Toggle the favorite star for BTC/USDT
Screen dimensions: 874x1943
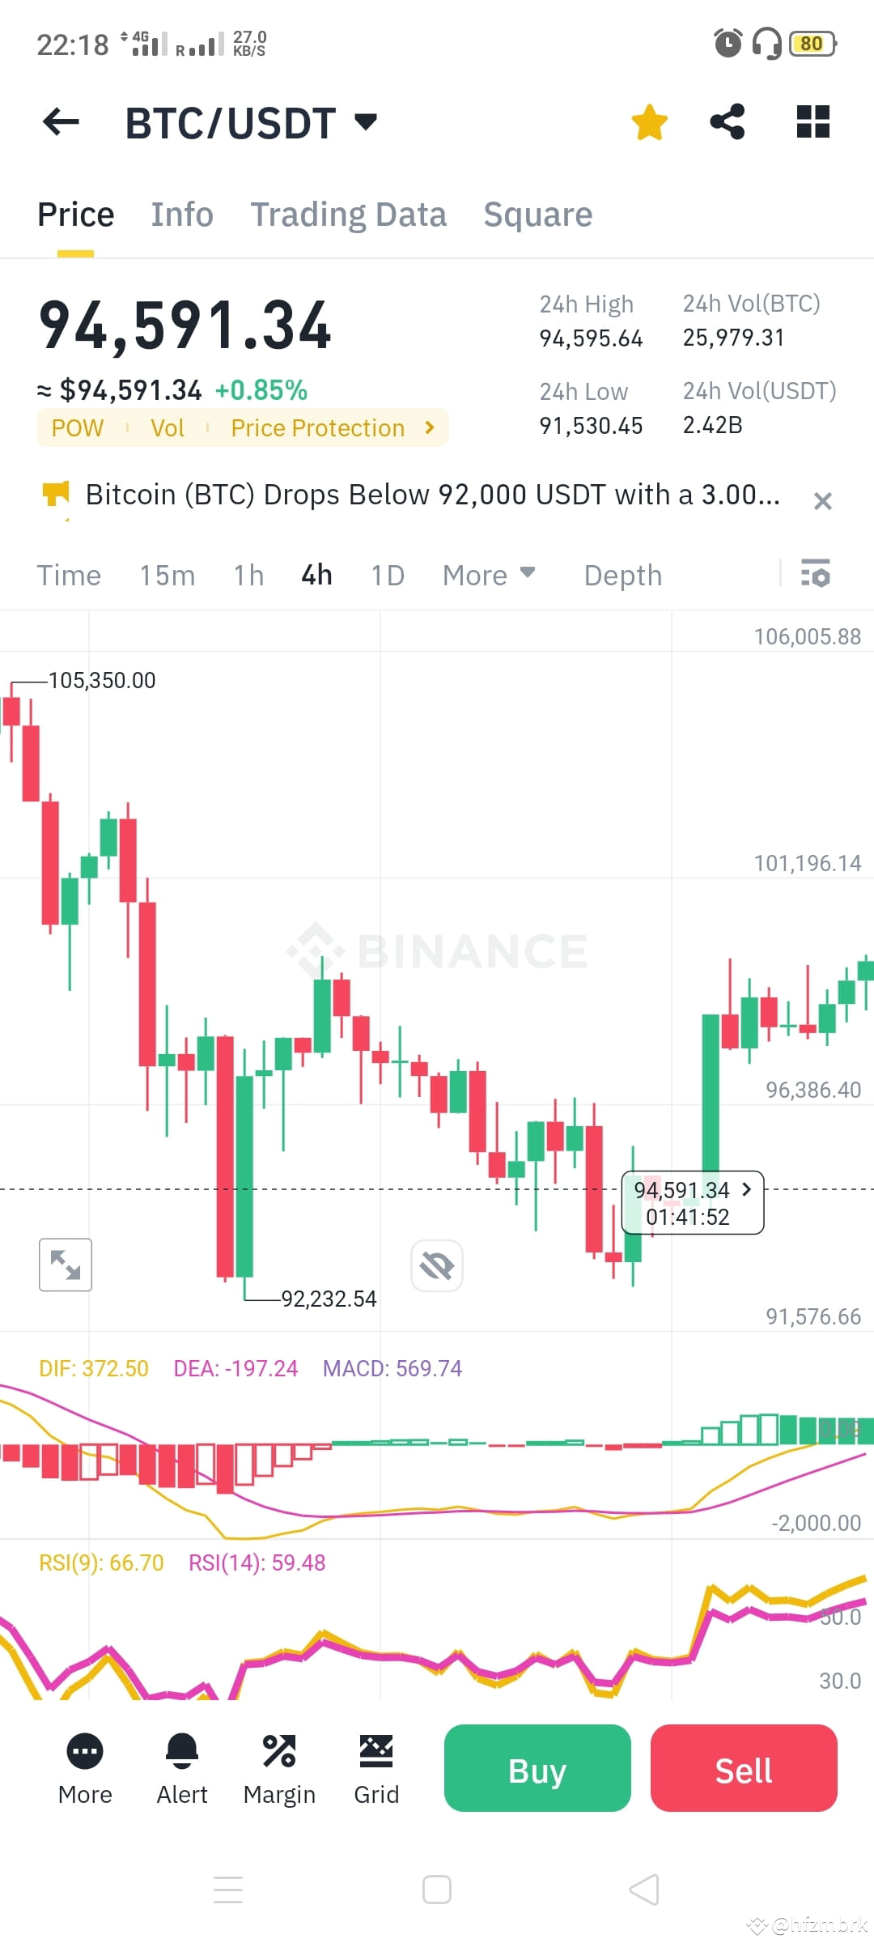[x=649, y=121]
